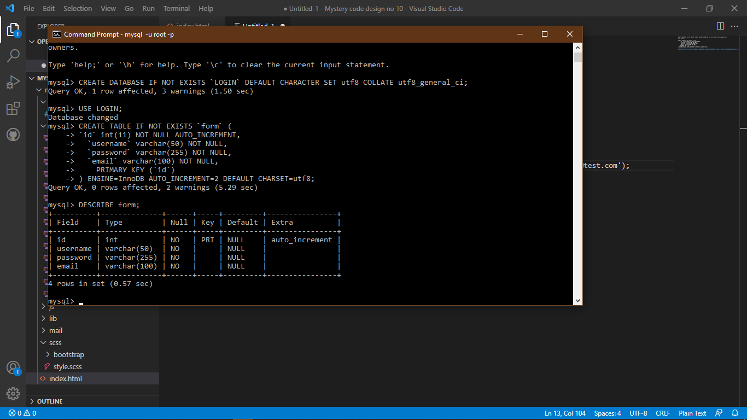The width and height of the screenshot is (747, 420).
Task: Open the Edit menu
Action: (x=49, y=9)
